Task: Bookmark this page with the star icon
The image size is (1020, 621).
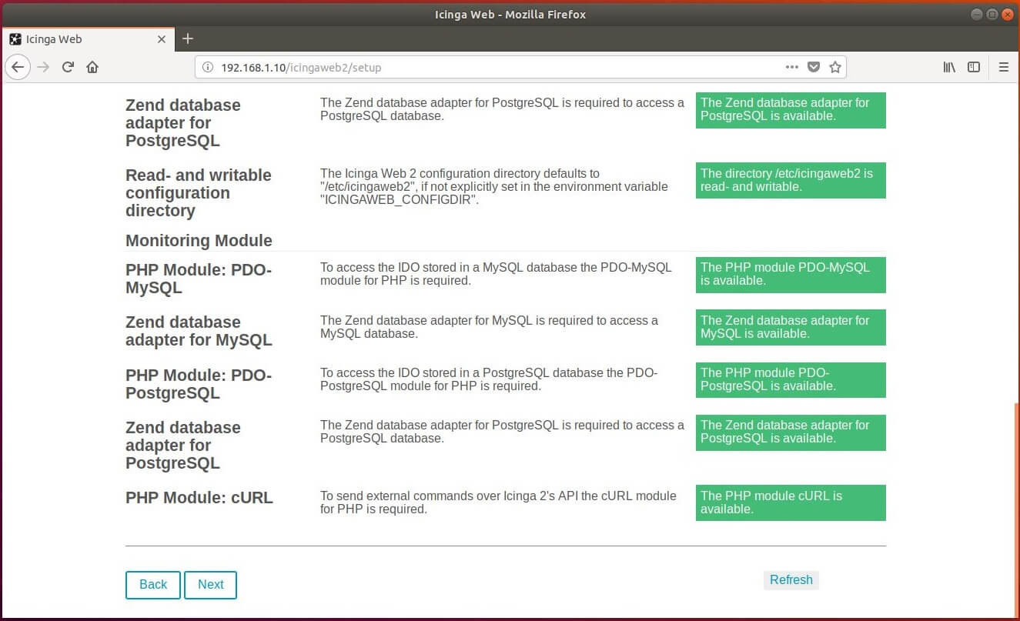Action: pyautogui.click(x=834, y=67)
